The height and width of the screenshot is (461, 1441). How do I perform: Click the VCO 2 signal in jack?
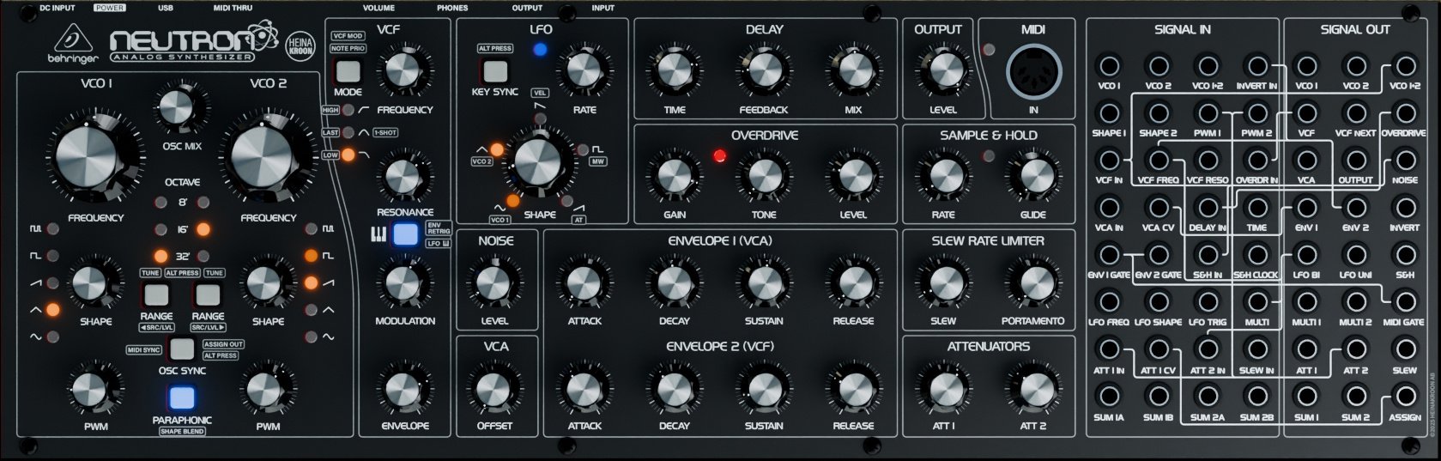click(x=1158, y=65)
